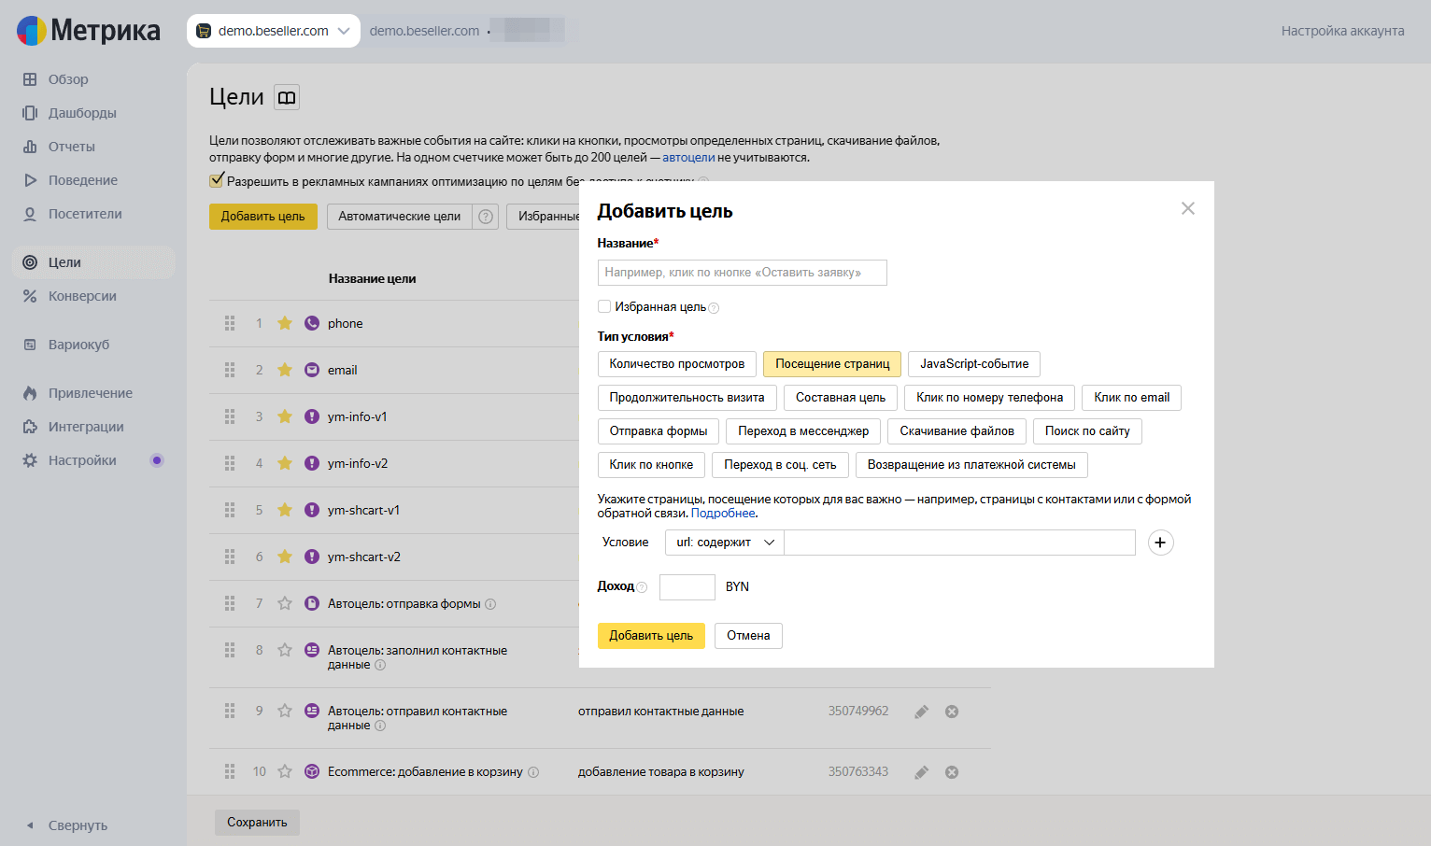Select Отправка формы condition type
This screenshot has height=846, width=1431.
[659, 431]
